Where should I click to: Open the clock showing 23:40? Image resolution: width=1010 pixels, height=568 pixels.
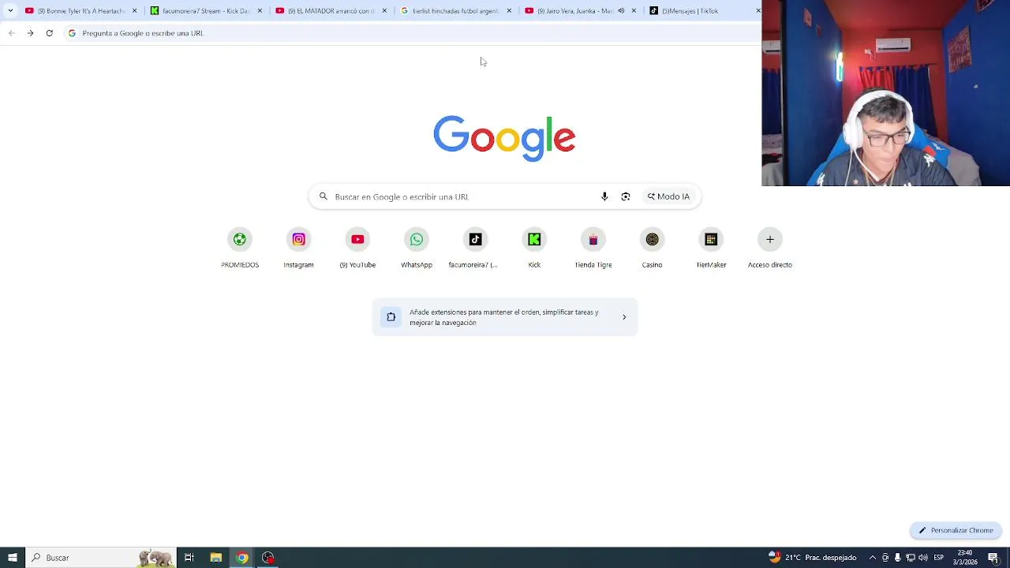coord(965,558)
